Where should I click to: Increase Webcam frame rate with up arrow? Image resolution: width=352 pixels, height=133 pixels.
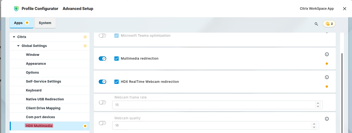click(318, 103)
